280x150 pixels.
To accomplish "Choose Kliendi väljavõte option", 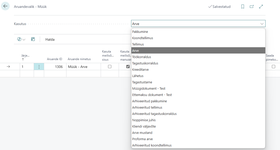I will pyautogui.click(x=198, y=126).
